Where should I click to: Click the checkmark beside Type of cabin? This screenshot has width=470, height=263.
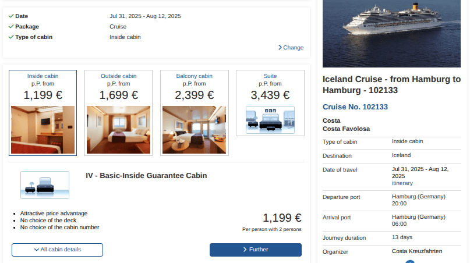pos(12,37)
